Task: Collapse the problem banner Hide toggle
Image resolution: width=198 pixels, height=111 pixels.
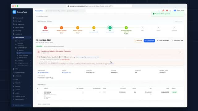Action: click(181, 52)
